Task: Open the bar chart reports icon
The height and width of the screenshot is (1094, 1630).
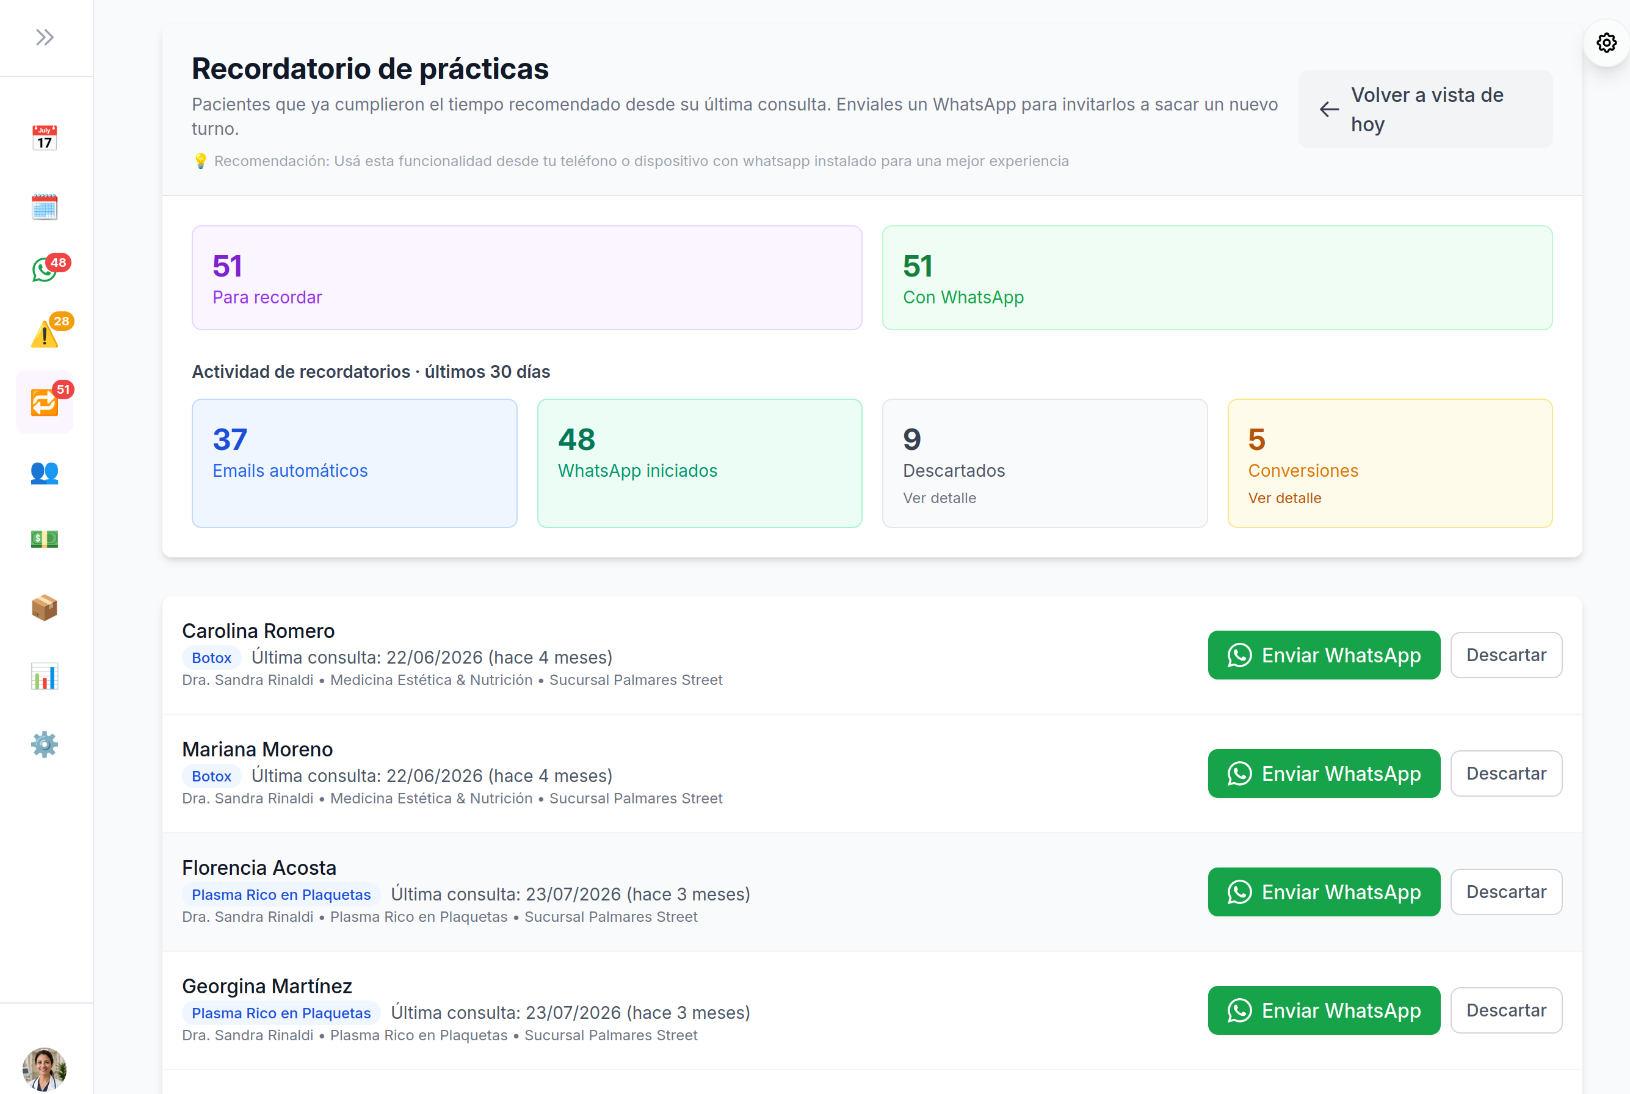Action: pyautogui.click(x=45, y=676)
